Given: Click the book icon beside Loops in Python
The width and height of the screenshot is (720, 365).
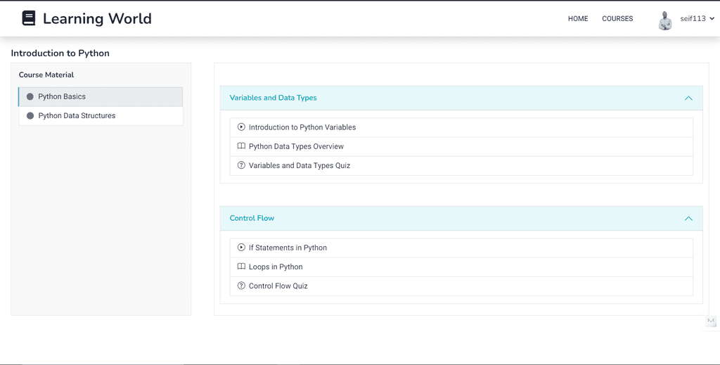Looking at the screenshot, I should point(241,267).
